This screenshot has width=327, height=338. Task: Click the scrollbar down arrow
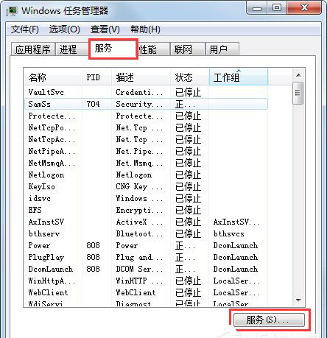point(298,300)
